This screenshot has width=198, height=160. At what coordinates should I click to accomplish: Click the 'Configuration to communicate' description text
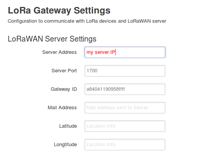87,21
